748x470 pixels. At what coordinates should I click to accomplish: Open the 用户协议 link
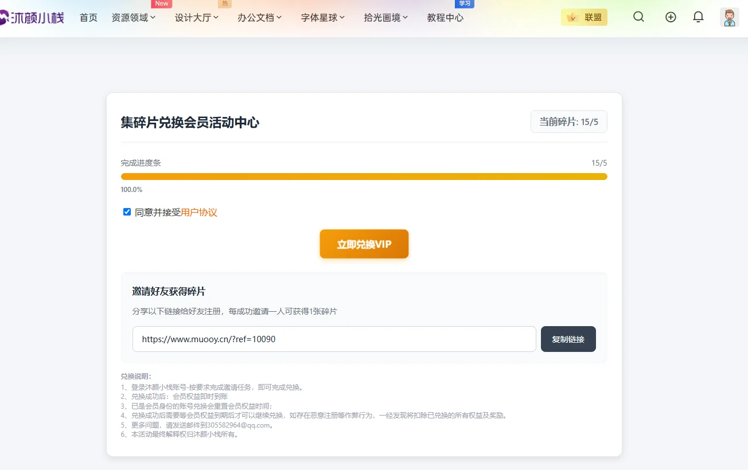[199, 213]
